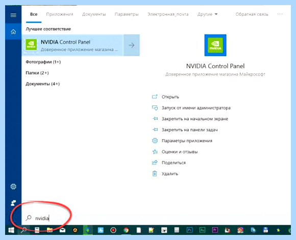Screen dimensions: 296x240
Task: Click the floppy disk taskbar icon
Action: point(265,230)
